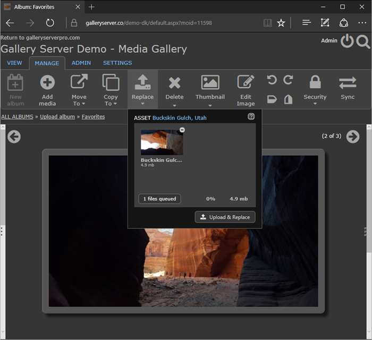This screenshot has height=340, width=372.
Task: Open the gallery search magnifier
Action: coord(363,42)
